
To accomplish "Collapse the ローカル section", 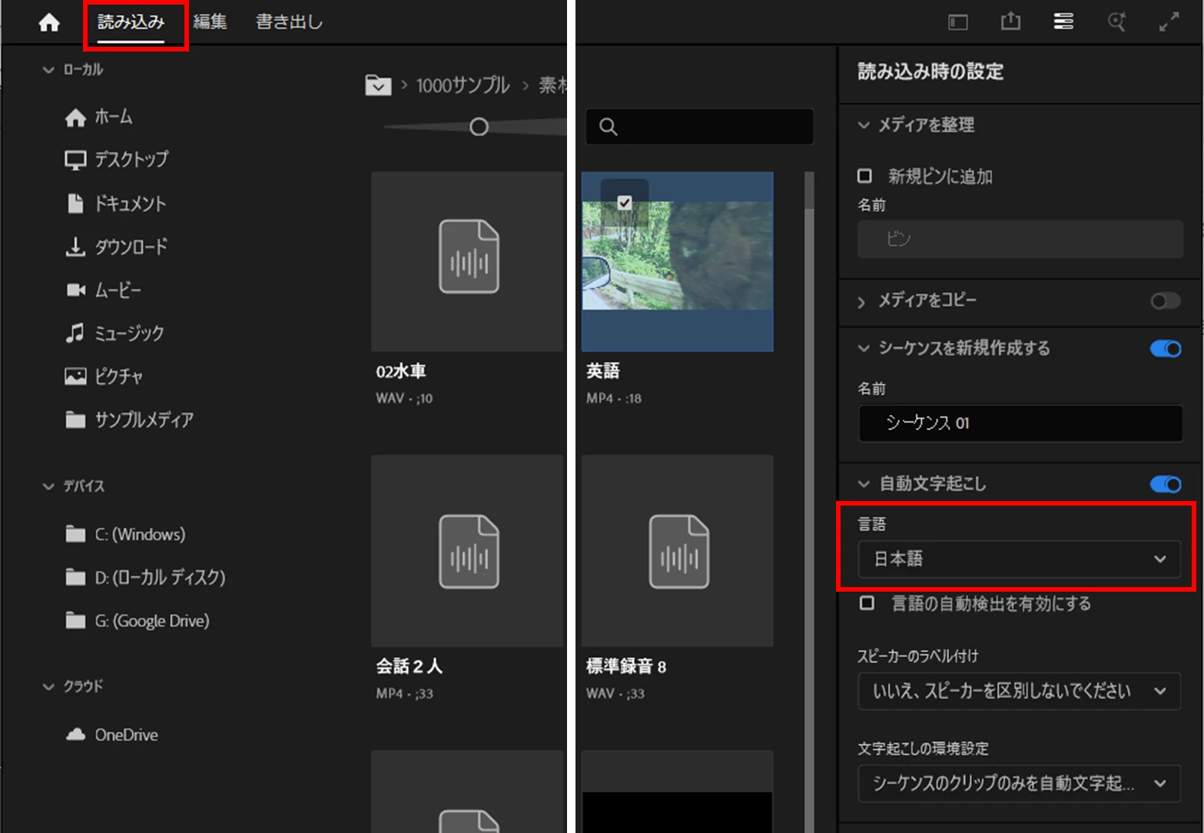I will (48, 70).
